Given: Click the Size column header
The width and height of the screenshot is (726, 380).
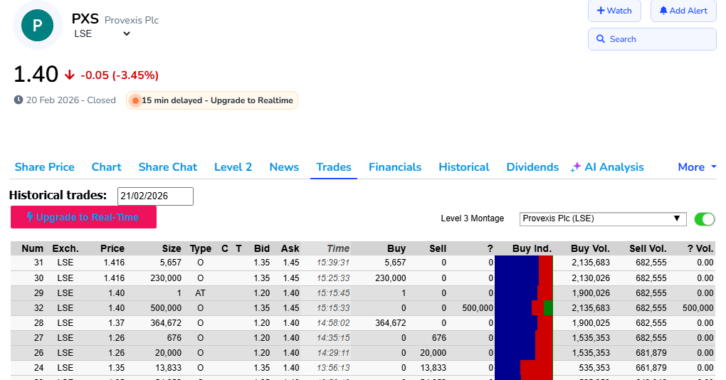Looking at the screenshot, I should pos(172,248).
